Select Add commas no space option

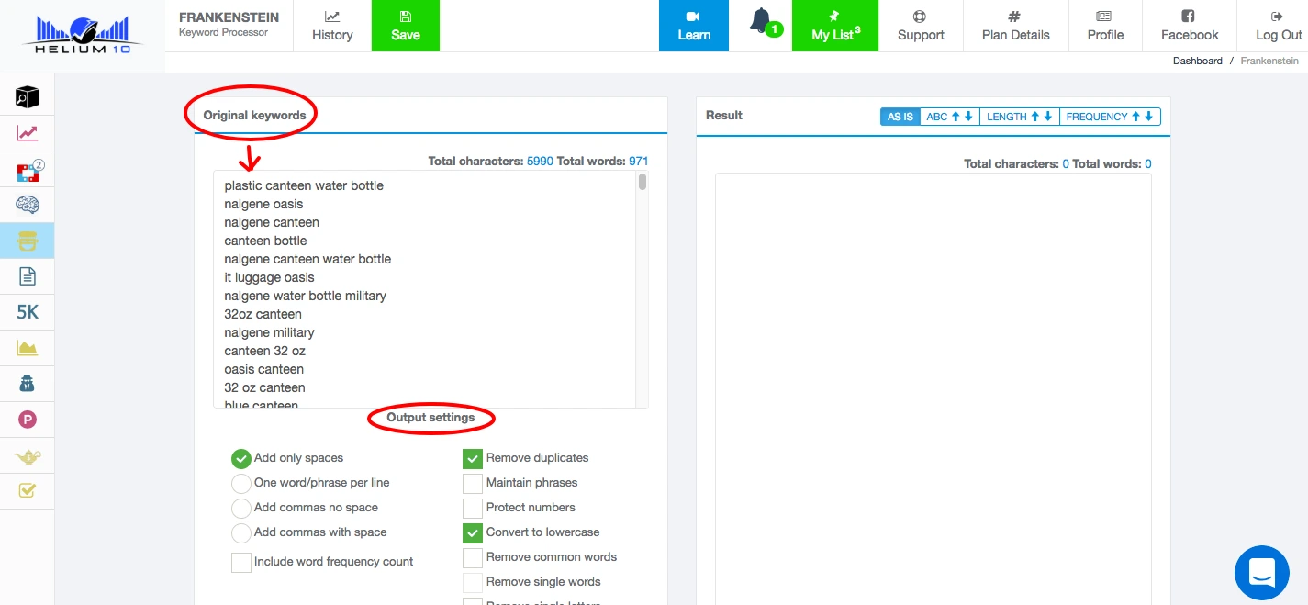pos(241,508)
